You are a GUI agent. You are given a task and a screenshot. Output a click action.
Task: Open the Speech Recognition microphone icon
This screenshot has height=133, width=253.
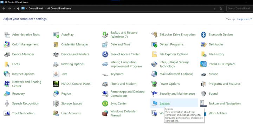7,103
